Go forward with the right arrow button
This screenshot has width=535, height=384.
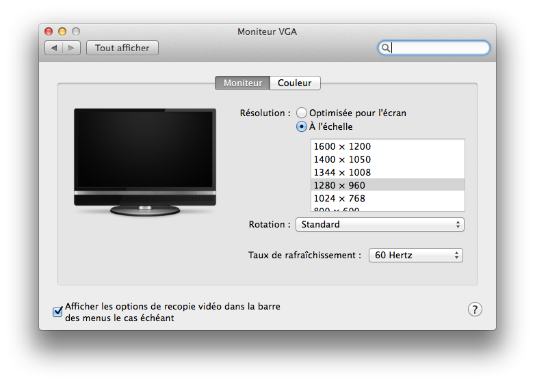coord(71,48)
